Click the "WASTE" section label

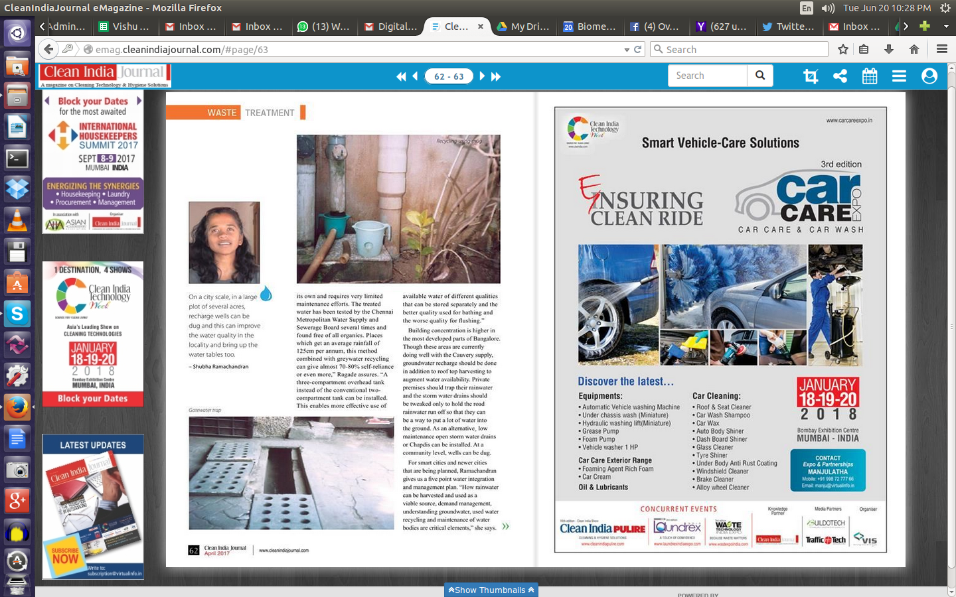222,113
